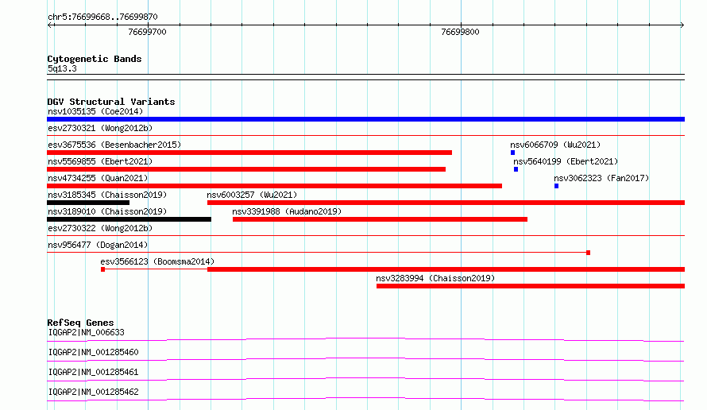Click the 76699800 ruler tick label
Screen dimensions: 707x410
(461, 32)
